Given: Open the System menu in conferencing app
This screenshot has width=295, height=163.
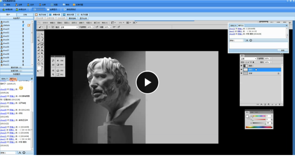Looking at the screenshot, I should 7,5.
